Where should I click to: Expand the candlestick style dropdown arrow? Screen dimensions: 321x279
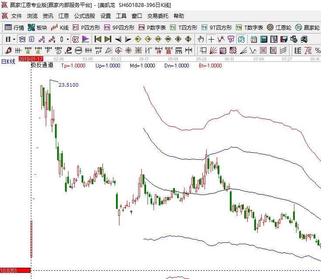pos(68,39)
